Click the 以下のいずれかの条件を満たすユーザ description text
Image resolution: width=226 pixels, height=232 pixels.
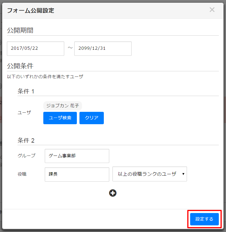45,77
